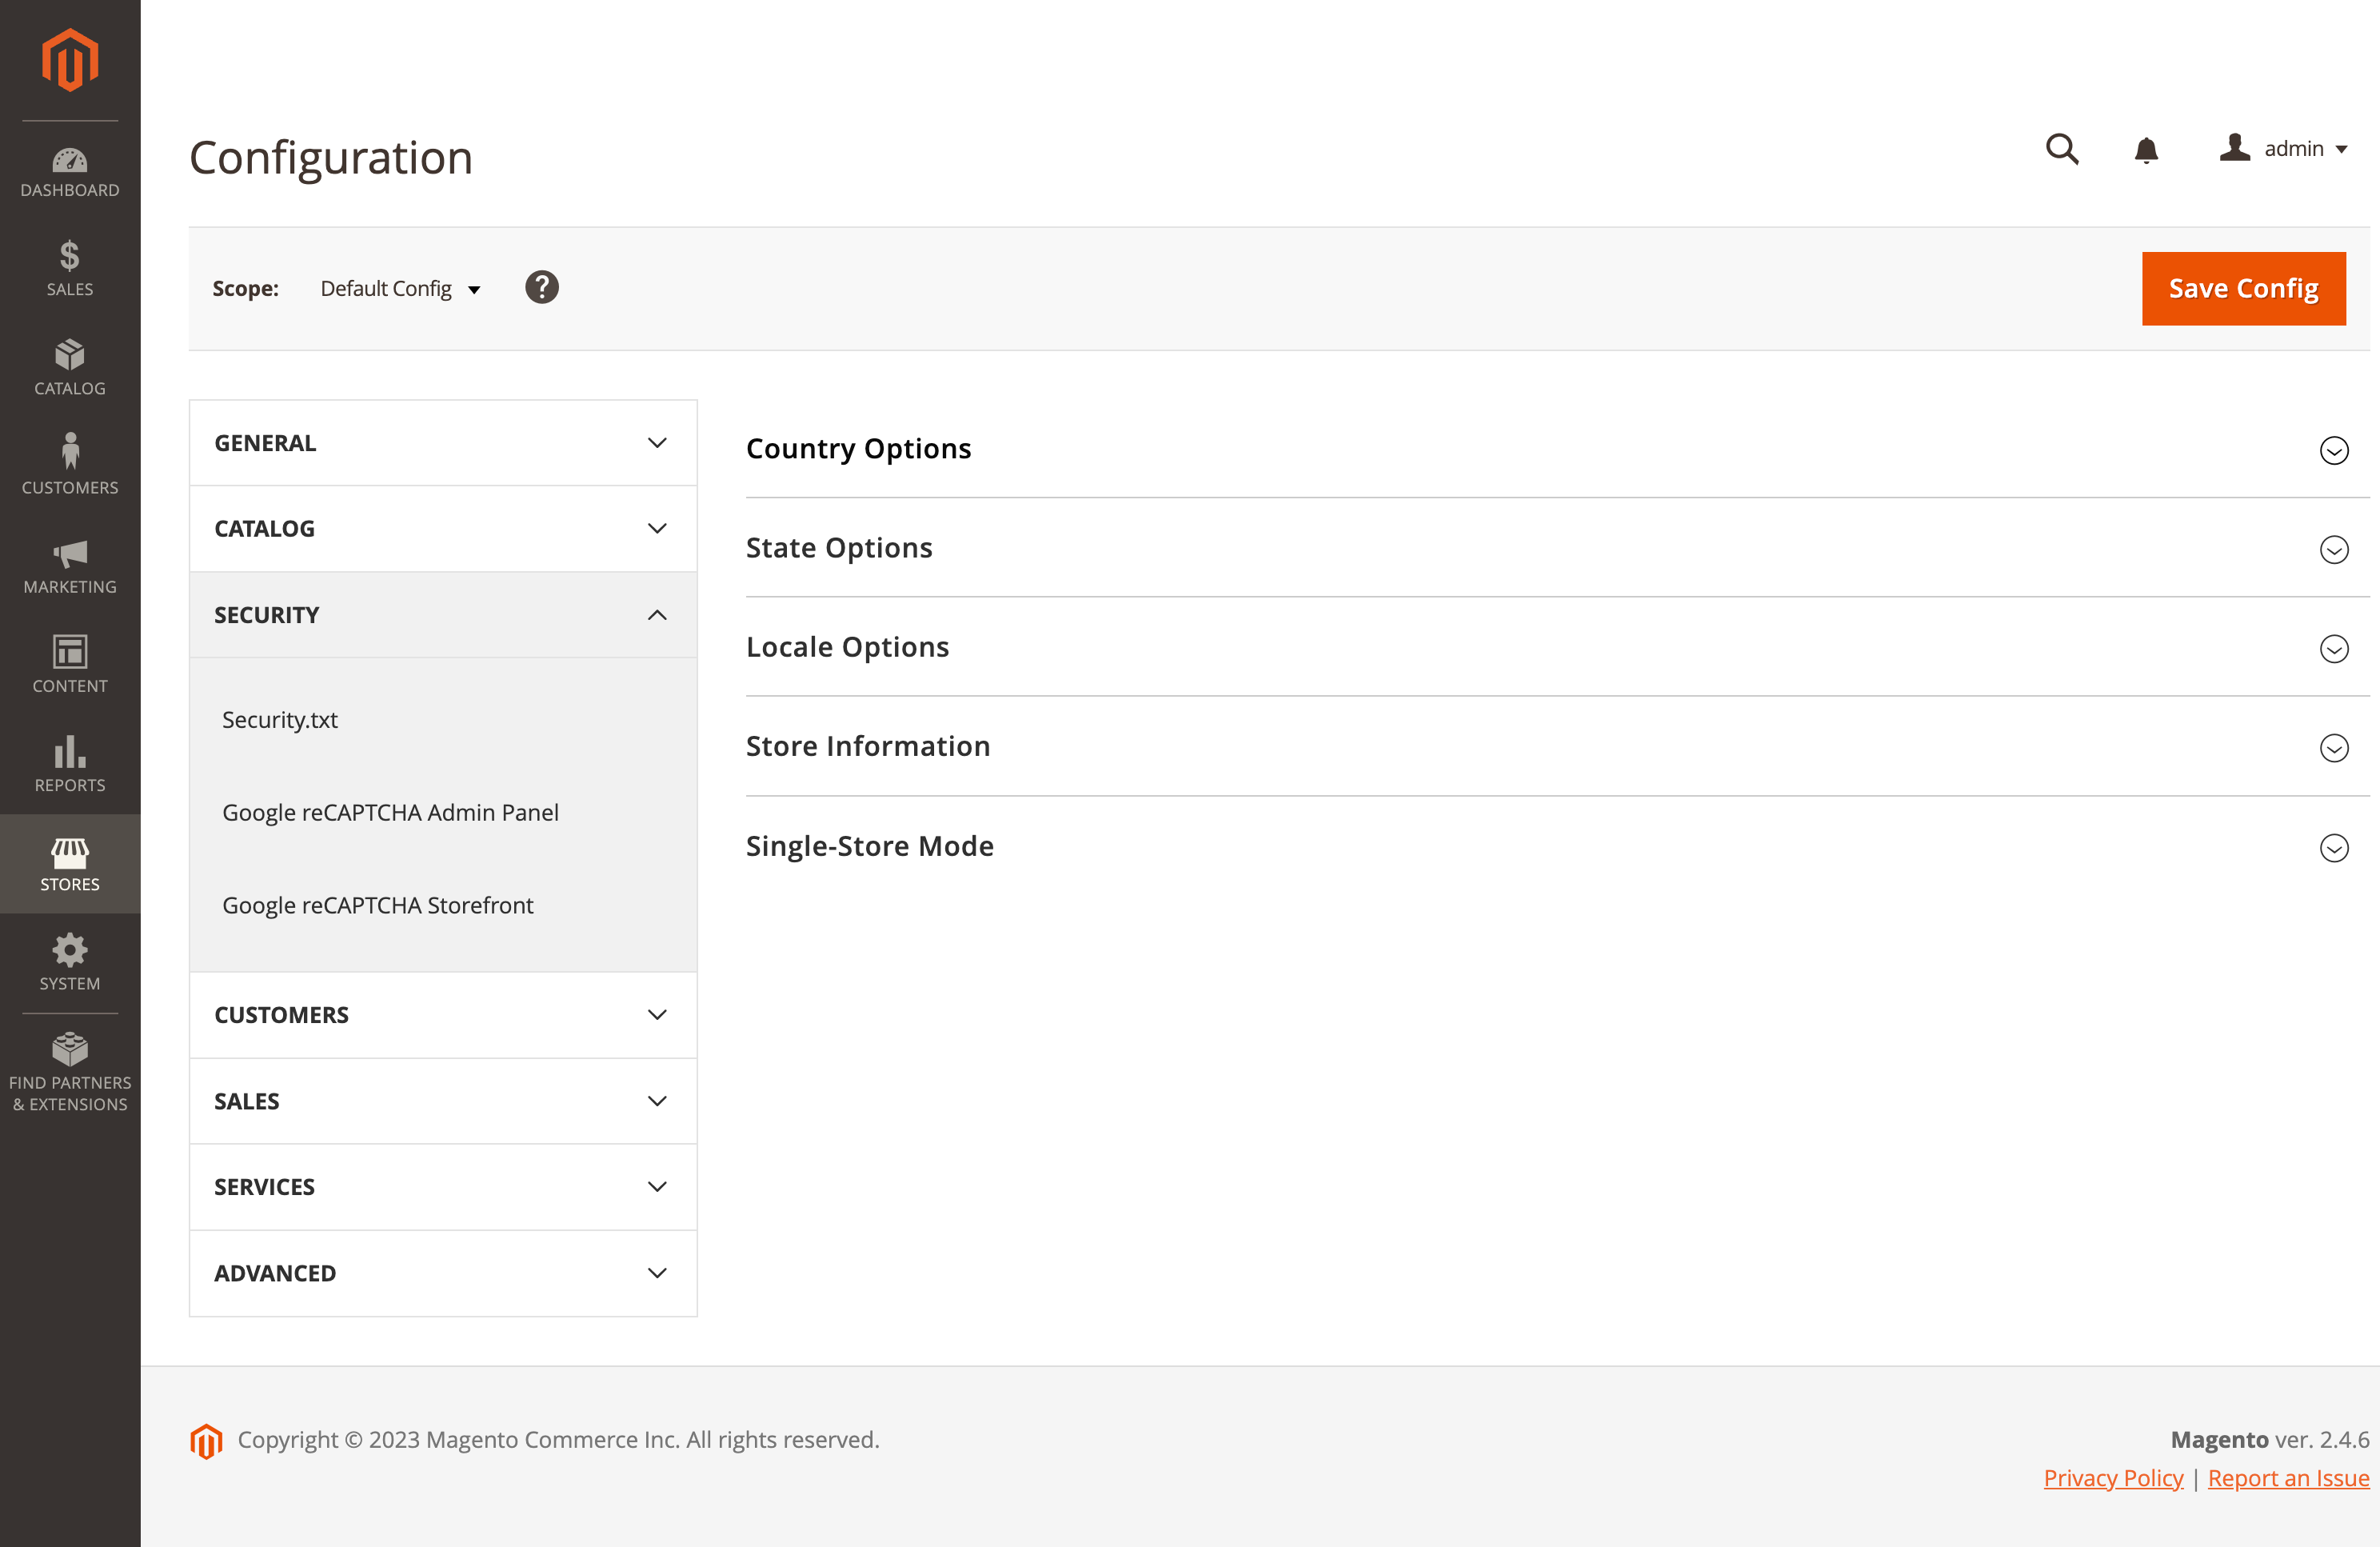2380x1547 pixels.
Task: Select the Content icon in the sidebar
Action: [69, 663]
